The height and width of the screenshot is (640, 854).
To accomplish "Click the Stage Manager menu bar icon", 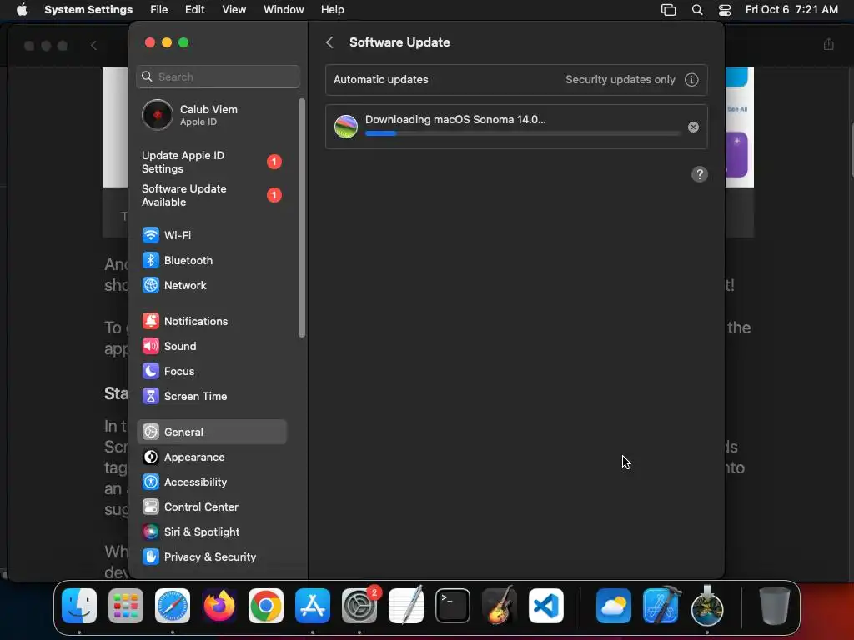I will click(668, 10).
